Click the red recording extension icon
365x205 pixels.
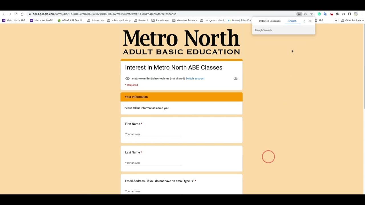tap(331, 14)
